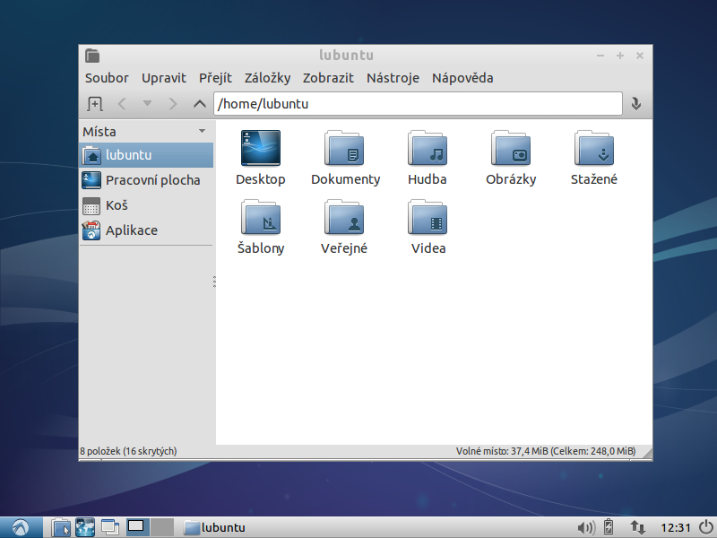
Task: Click the battery indicator in system tray
Action: click(609, 527)
